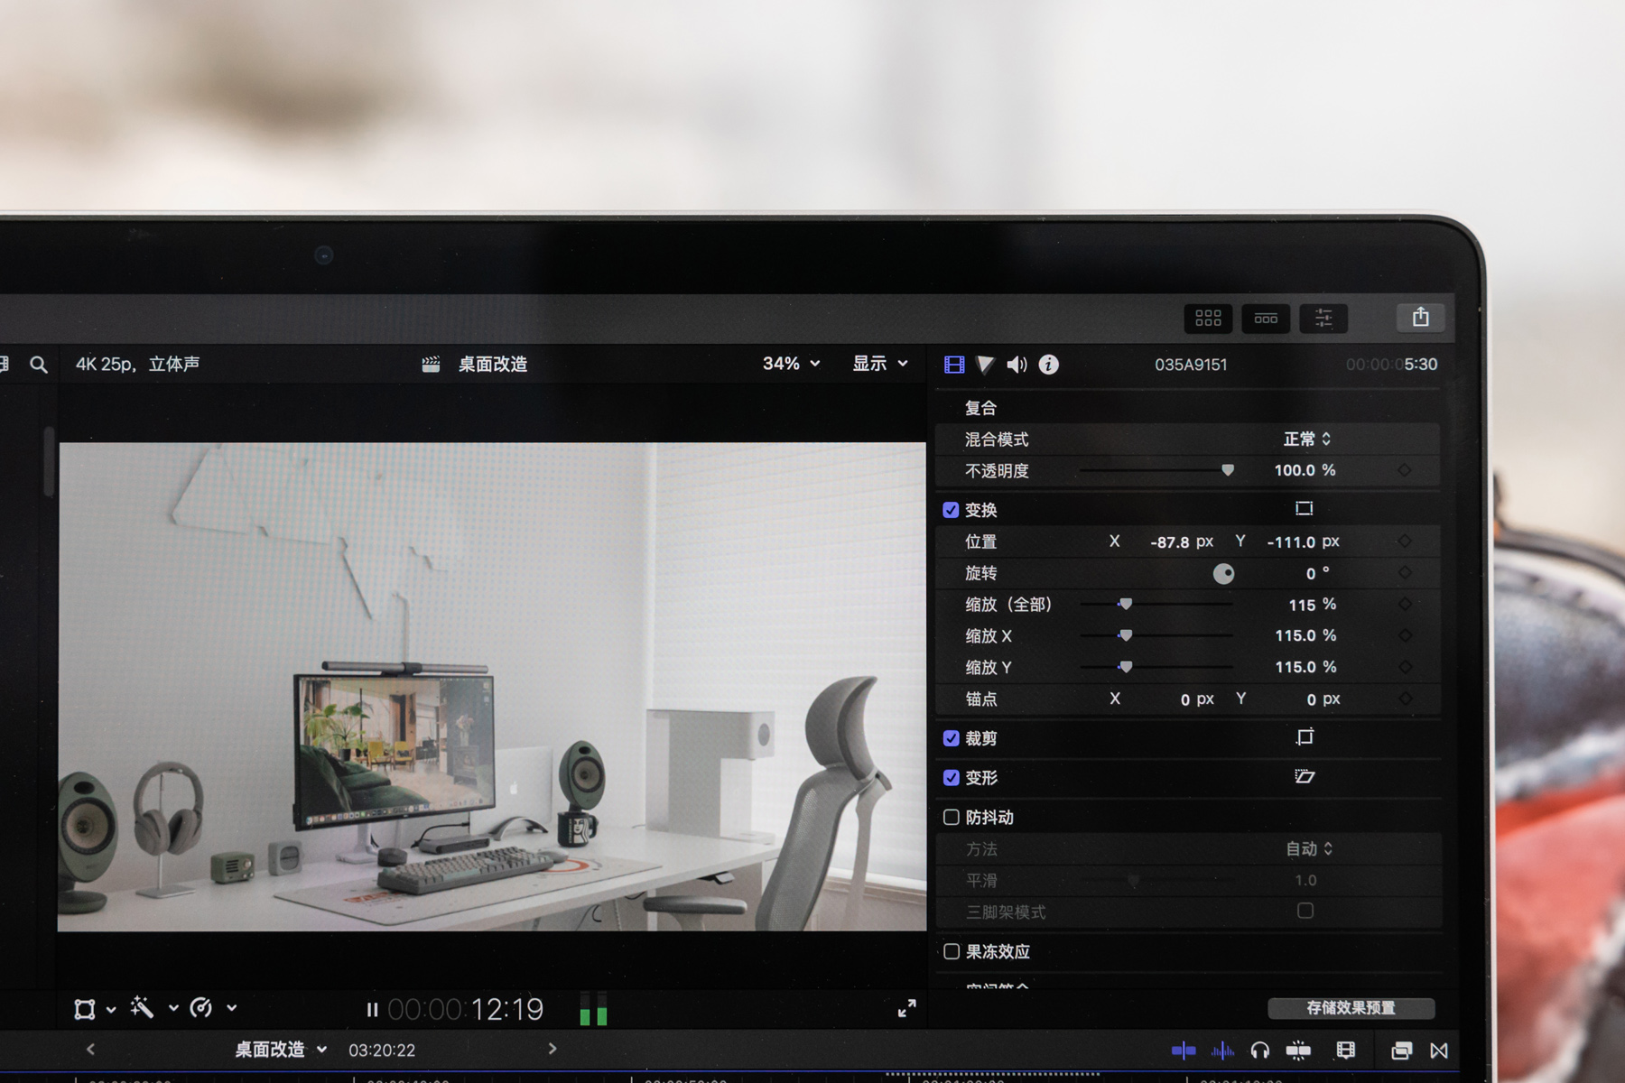Click the 缩放 (全部) slider handle
Screen dimensions: 1625x1083
pos(1125,605)
